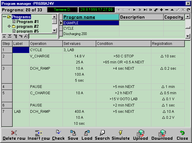Start the Simulate function
Screen dimensions: 192x143
120,135
